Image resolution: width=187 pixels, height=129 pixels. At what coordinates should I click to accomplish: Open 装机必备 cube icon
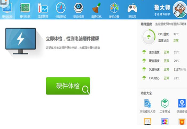point(114,8)
